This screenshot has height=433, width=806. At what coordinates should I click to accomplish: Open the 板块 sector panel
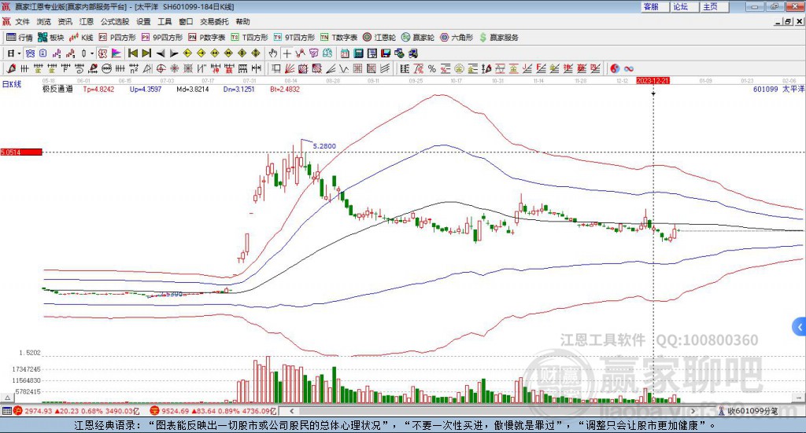click(50, 38)
